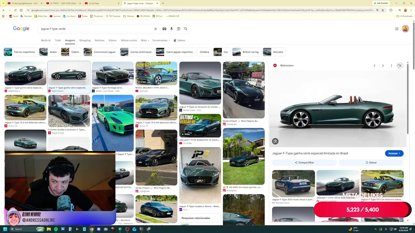Apply the Veículos filter chip

point(274,52)
